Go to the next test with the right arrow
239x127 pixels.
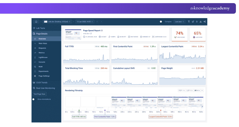[x=101, y=21]
